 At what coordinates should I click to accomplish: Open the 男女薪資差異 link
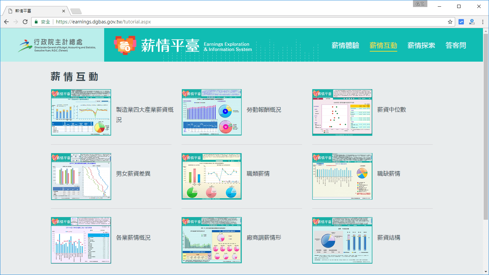point(133,174)
